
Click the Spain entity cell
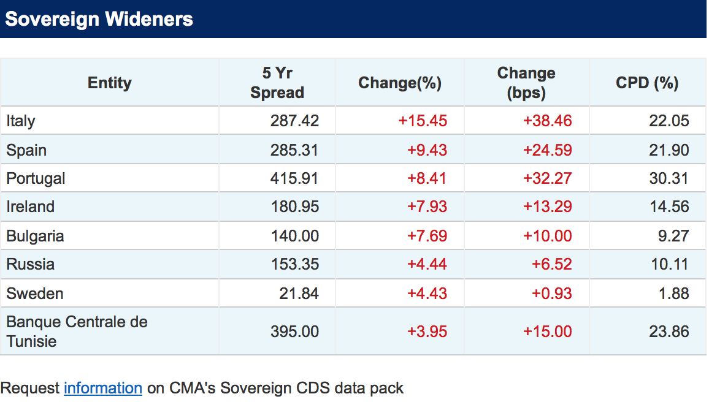coord(26,150)
